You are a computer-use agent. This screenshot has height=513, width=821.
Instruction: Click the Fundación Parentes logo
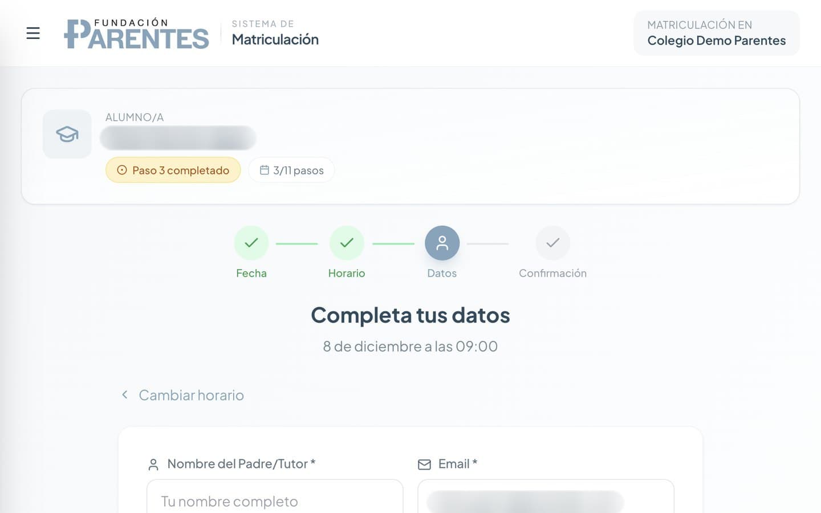click(x=136, y=34)
